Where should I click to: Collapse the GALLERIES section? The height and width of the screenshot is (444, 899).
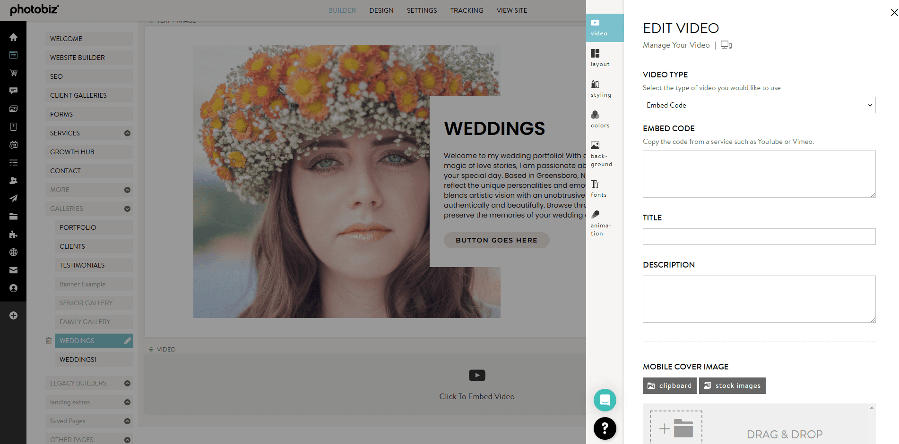click(x=127, y=209)
